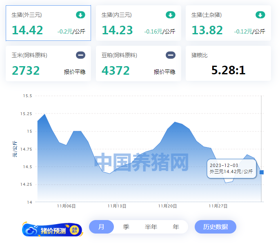
Task: Click the down-arrow icon on 生猪(外三元) card
Action: pos(80,15)
